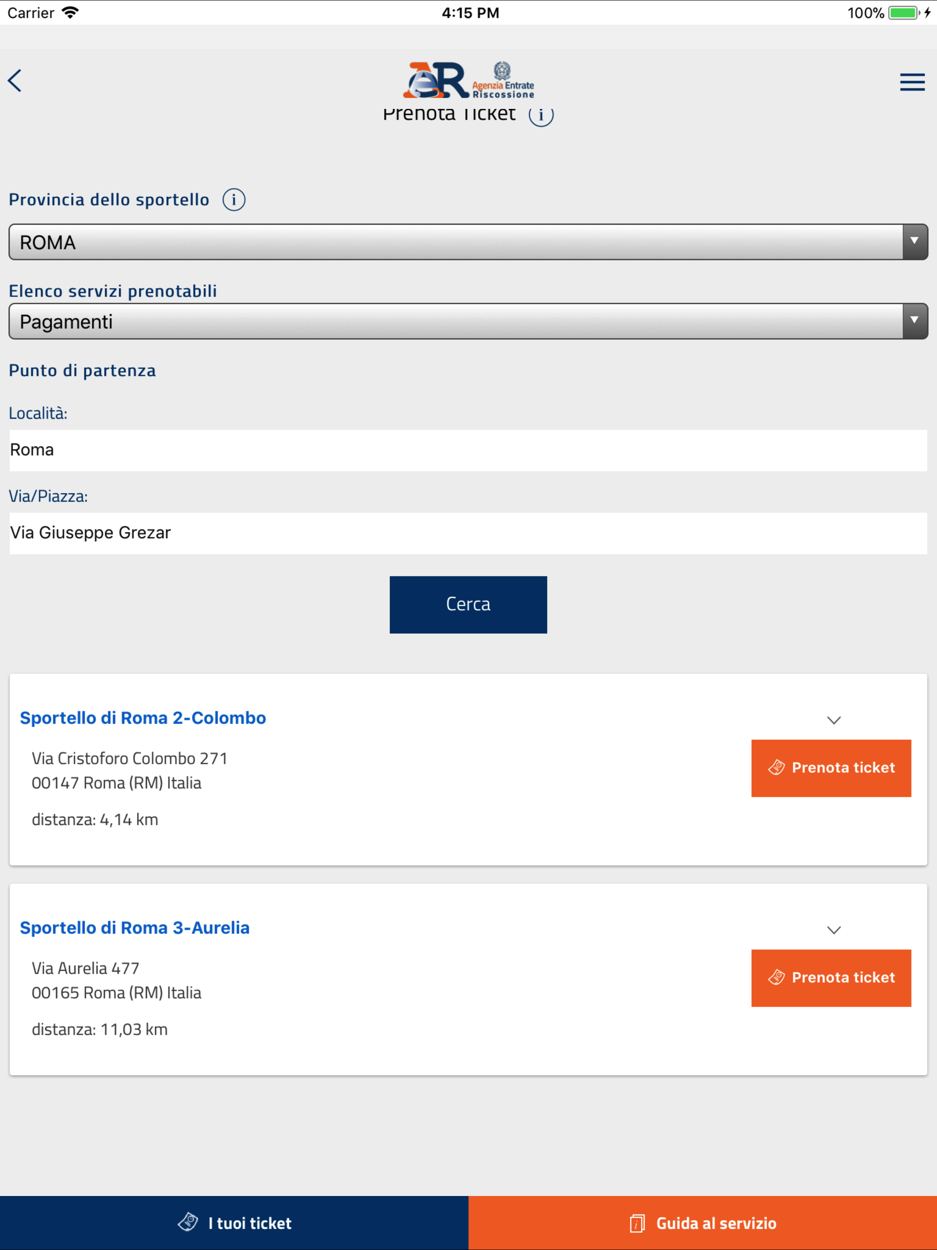Tap info icon next to Provincia dello sportello
This screenshot has width=937, height=1250.
(233, 200)
